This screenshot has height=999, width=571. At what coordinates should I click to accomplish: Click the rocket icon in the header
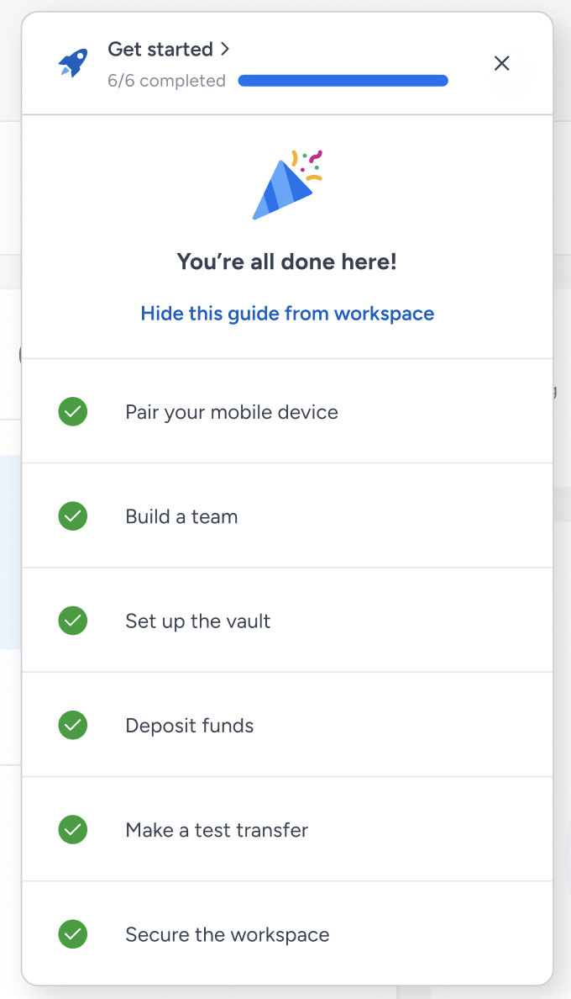[73, 63]
